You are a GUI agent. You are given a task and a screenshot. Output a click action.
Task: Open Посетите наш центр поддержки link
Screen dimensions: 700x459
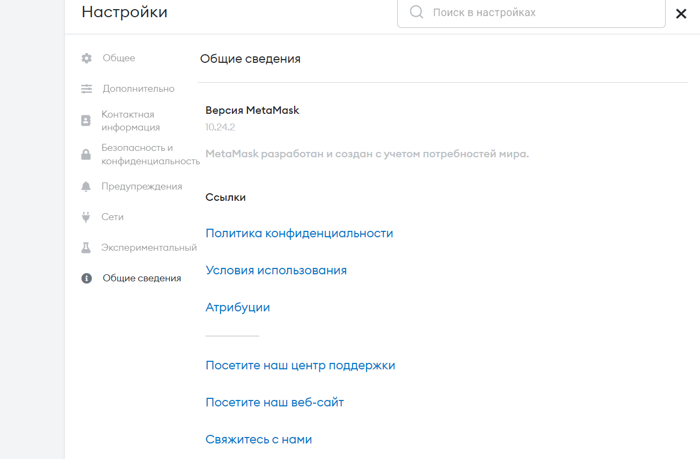pos(301,366)
